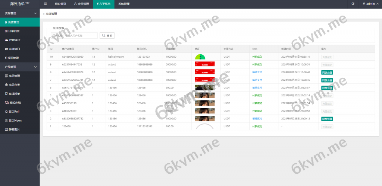
Task: Switch to the 会员管理 top tab
Action: pyautogui.click(x=81, y=4)
